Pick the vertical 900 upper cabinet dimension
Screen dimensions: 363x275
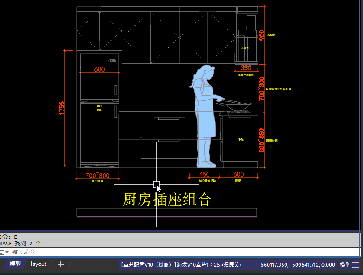coord(262,35)
